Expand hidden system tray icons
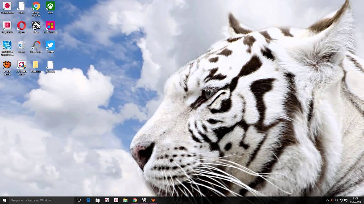Viewport: 364px width, 204px height. coord(327,200)
